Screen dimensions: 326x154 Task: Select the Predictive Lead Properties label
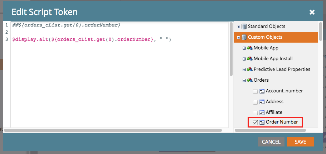(282, 69)
